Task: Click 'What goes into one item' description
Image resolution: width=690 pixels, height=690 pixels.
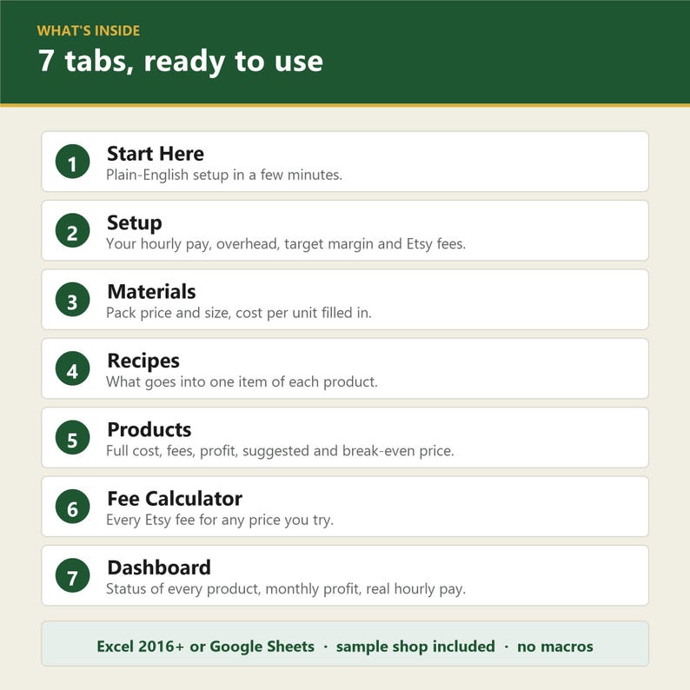Action: pyautogui.click(x=242, y=382)
